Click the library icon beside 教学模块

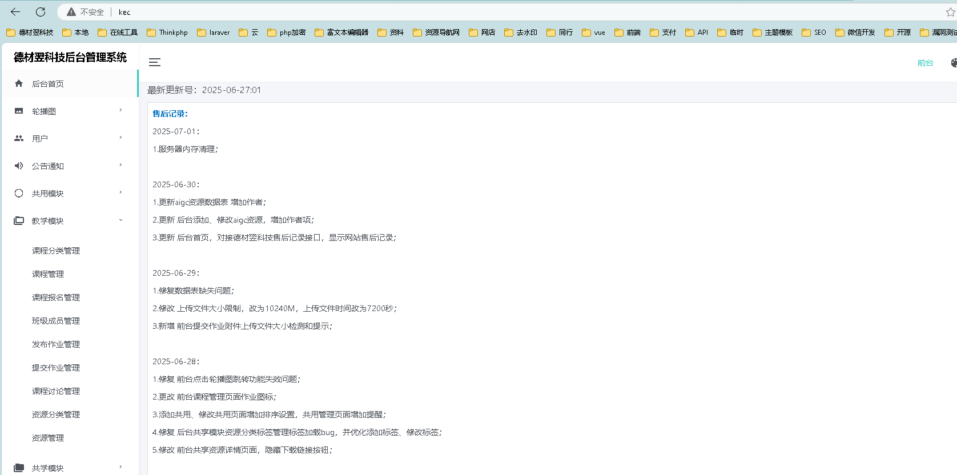click(19, 220)
